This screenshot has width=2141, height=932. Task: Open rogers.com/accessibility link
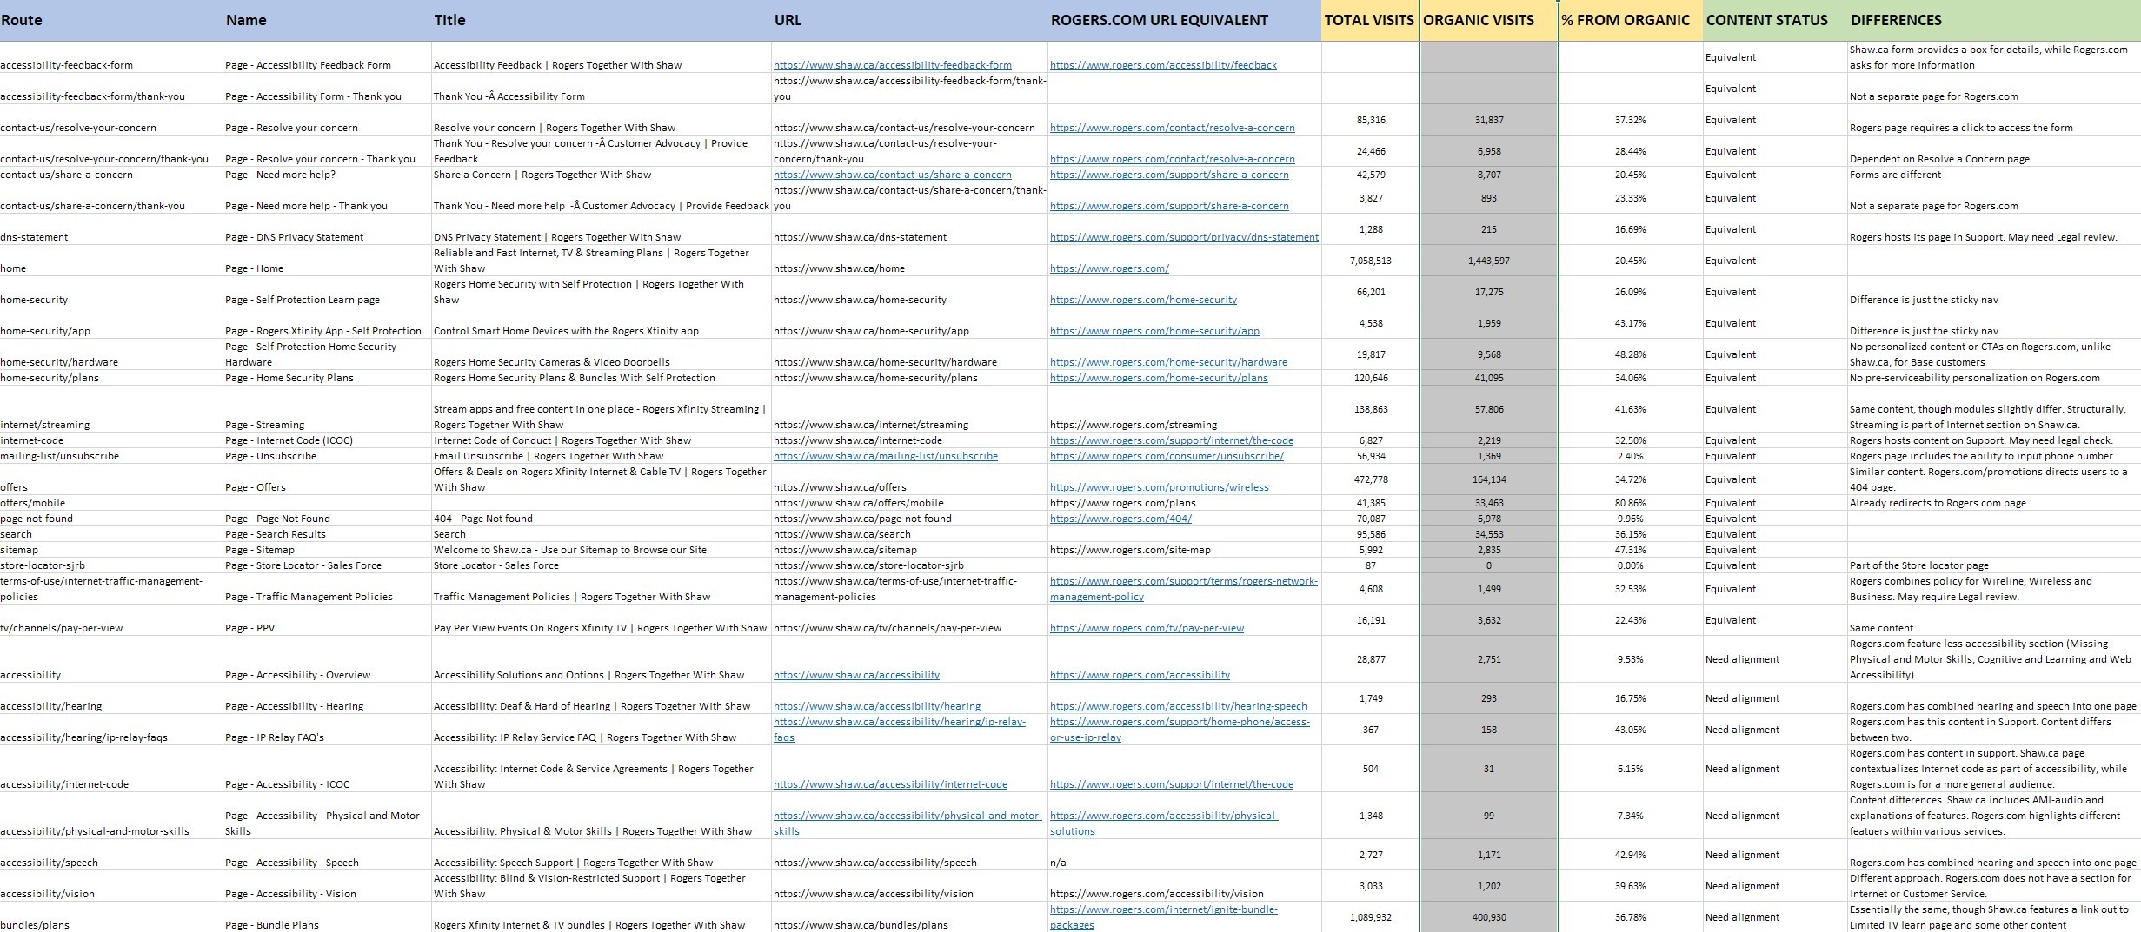[1140, 675]
